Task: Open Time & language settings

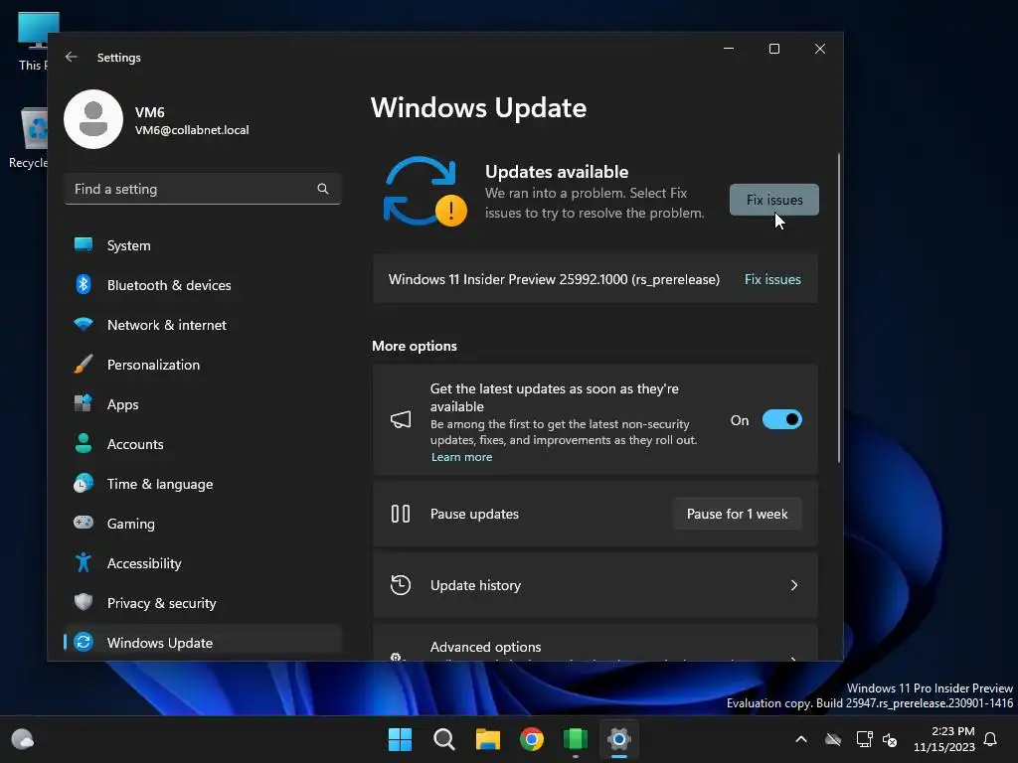Action: tap(203, 484)
